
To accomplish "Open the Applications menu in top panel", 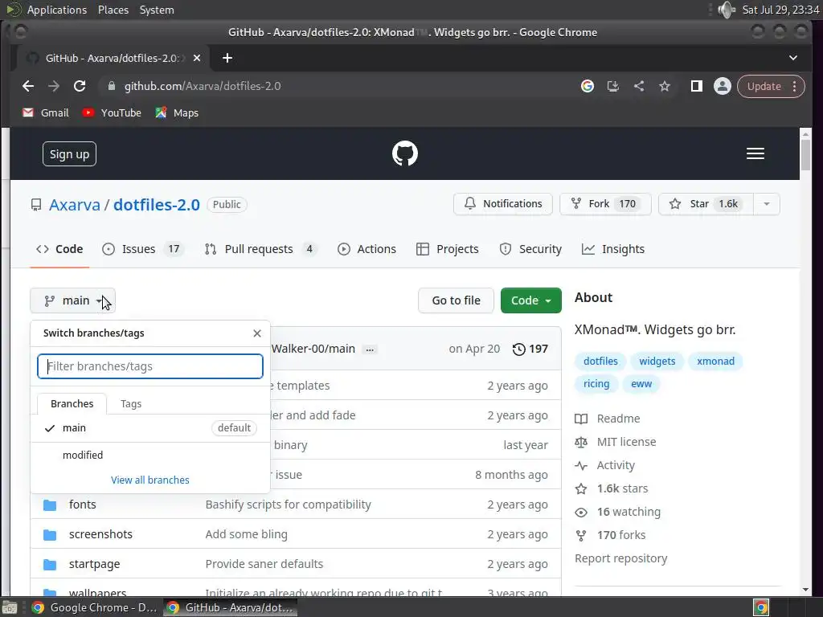I will point(57,10).
